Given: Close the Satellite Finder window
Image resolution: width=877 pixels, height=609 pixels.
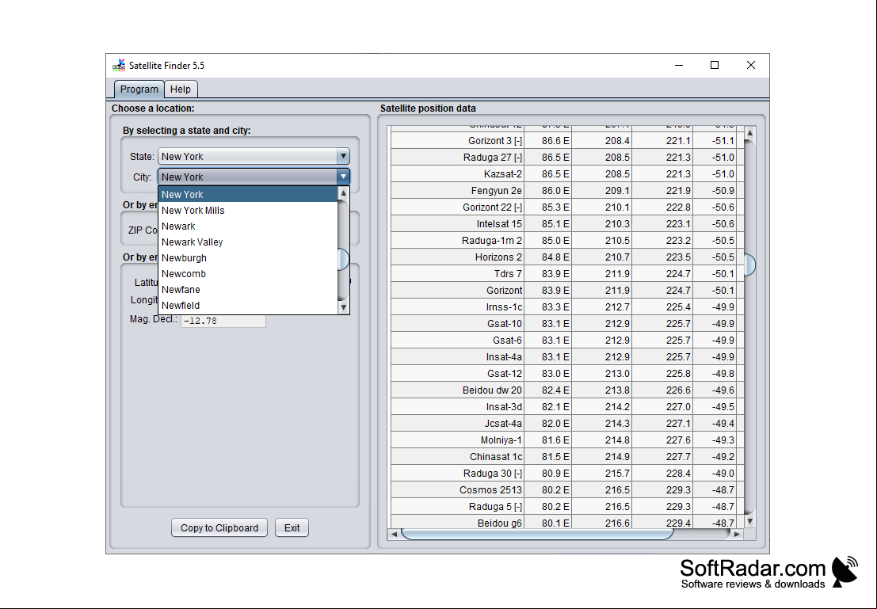Looking at the screenshot, I should (x=750, y=66).
